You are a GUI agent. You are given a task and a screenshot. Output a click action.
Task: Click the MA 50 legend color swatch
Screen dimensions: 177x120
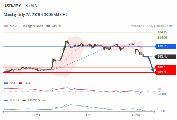[x=49, y=26]
